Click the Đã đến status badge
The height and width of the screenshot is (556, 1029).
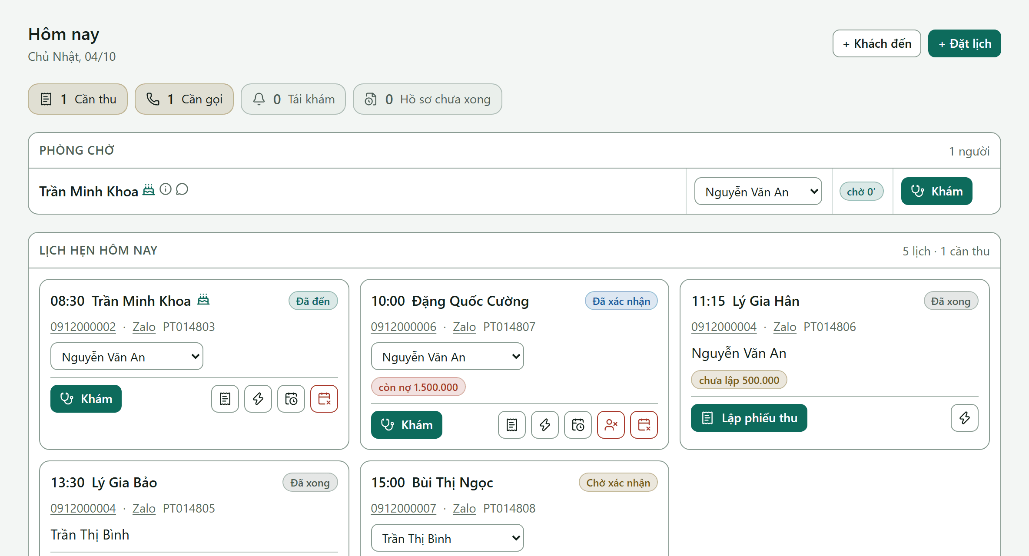coord(313,301)
